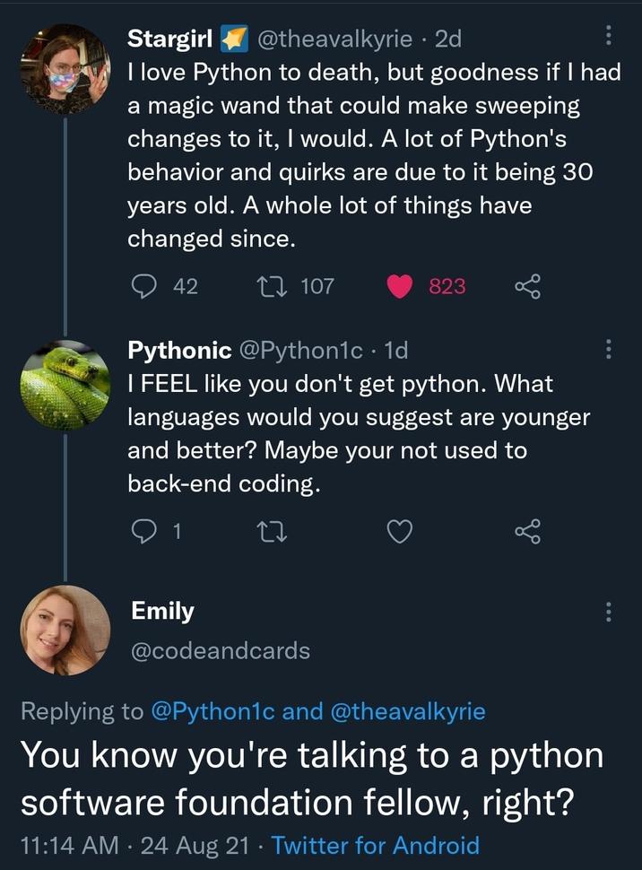Reply to Pythonic's tweet via comment icon
The width and height of the screenshot is (642, 870).
[144, 532]
